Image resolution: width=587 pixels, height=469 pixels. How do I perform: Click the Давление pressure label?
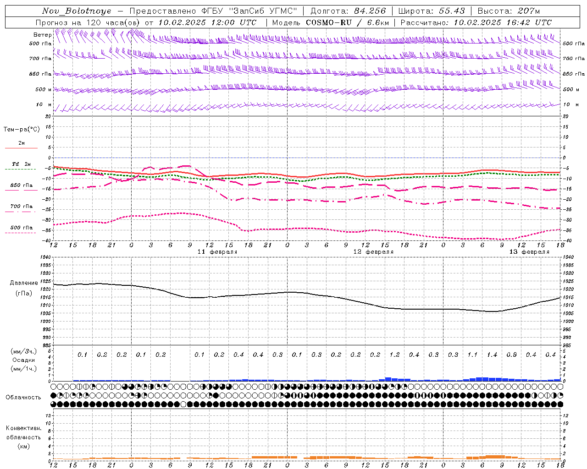pyautogui.click(x=24, y=283)
